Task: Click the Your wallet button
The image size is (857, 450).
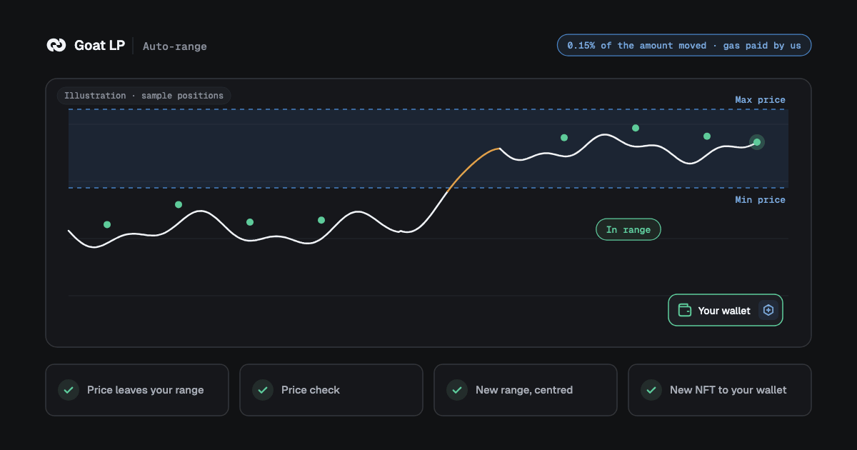Action: [x=726, y=310]
